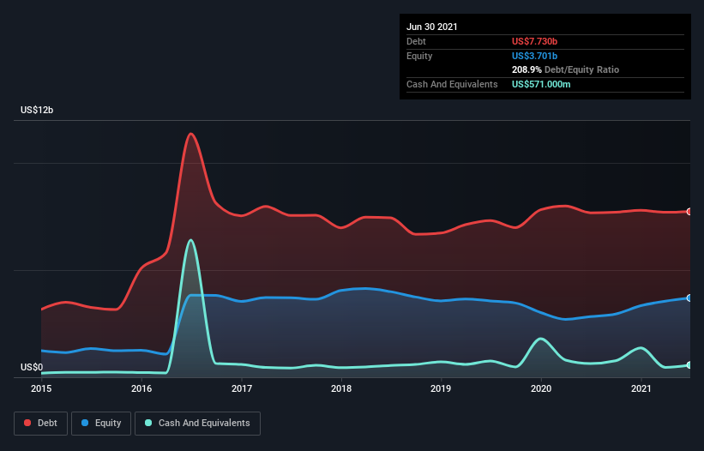Click the 2016 x-axis label

(x=141, y=388)
